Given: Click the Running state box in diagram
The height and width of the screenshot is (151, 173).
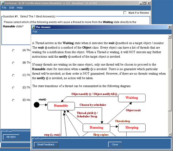Looking at the screenshot, I should [96, 128].
